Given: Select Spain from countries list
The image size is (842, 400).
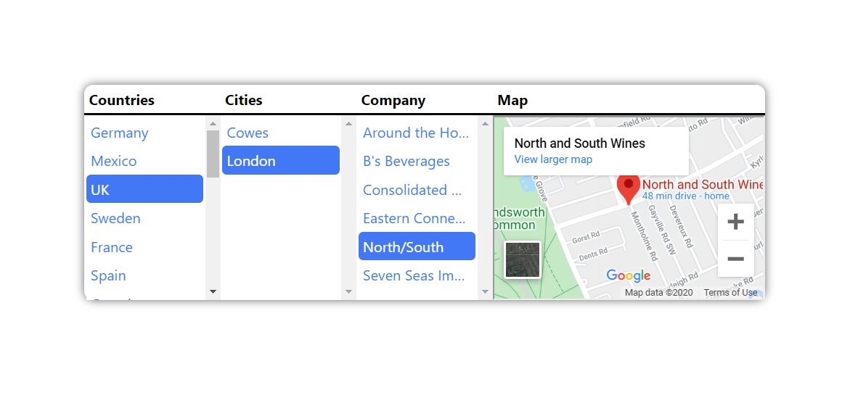Looking at the screenshot, I should pos(108,275).
